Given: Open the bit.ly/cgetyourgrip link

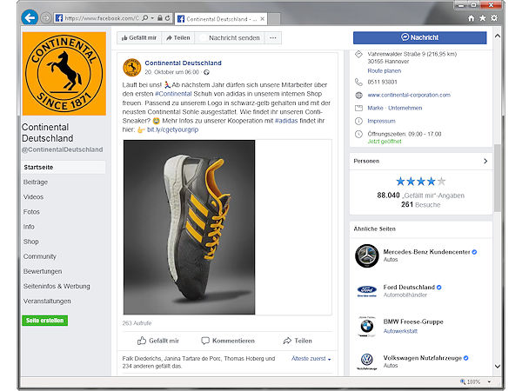Looking at the screenshot, I should pyautogui.click(x=172, y=129).
